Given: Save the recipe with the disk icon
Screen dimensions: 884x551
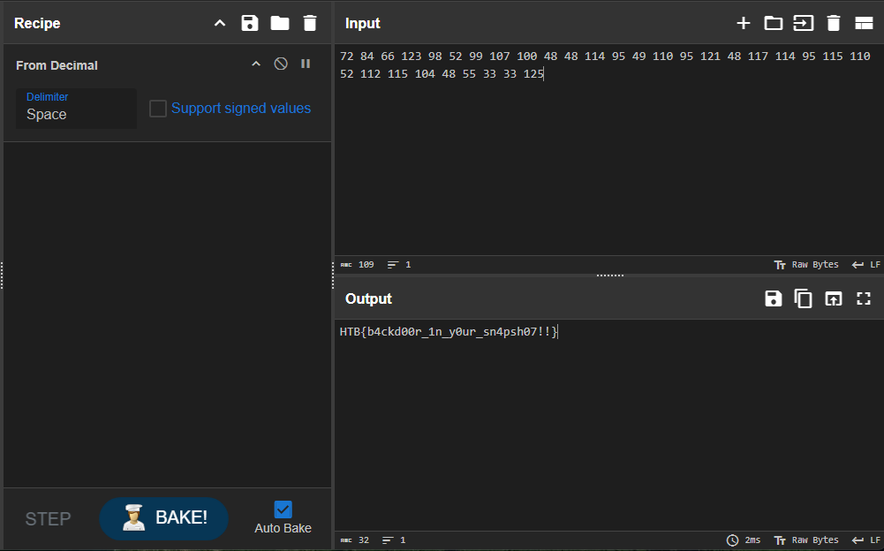Looking at the screenshot, I should pyautogui.click(x=250, y=23).
